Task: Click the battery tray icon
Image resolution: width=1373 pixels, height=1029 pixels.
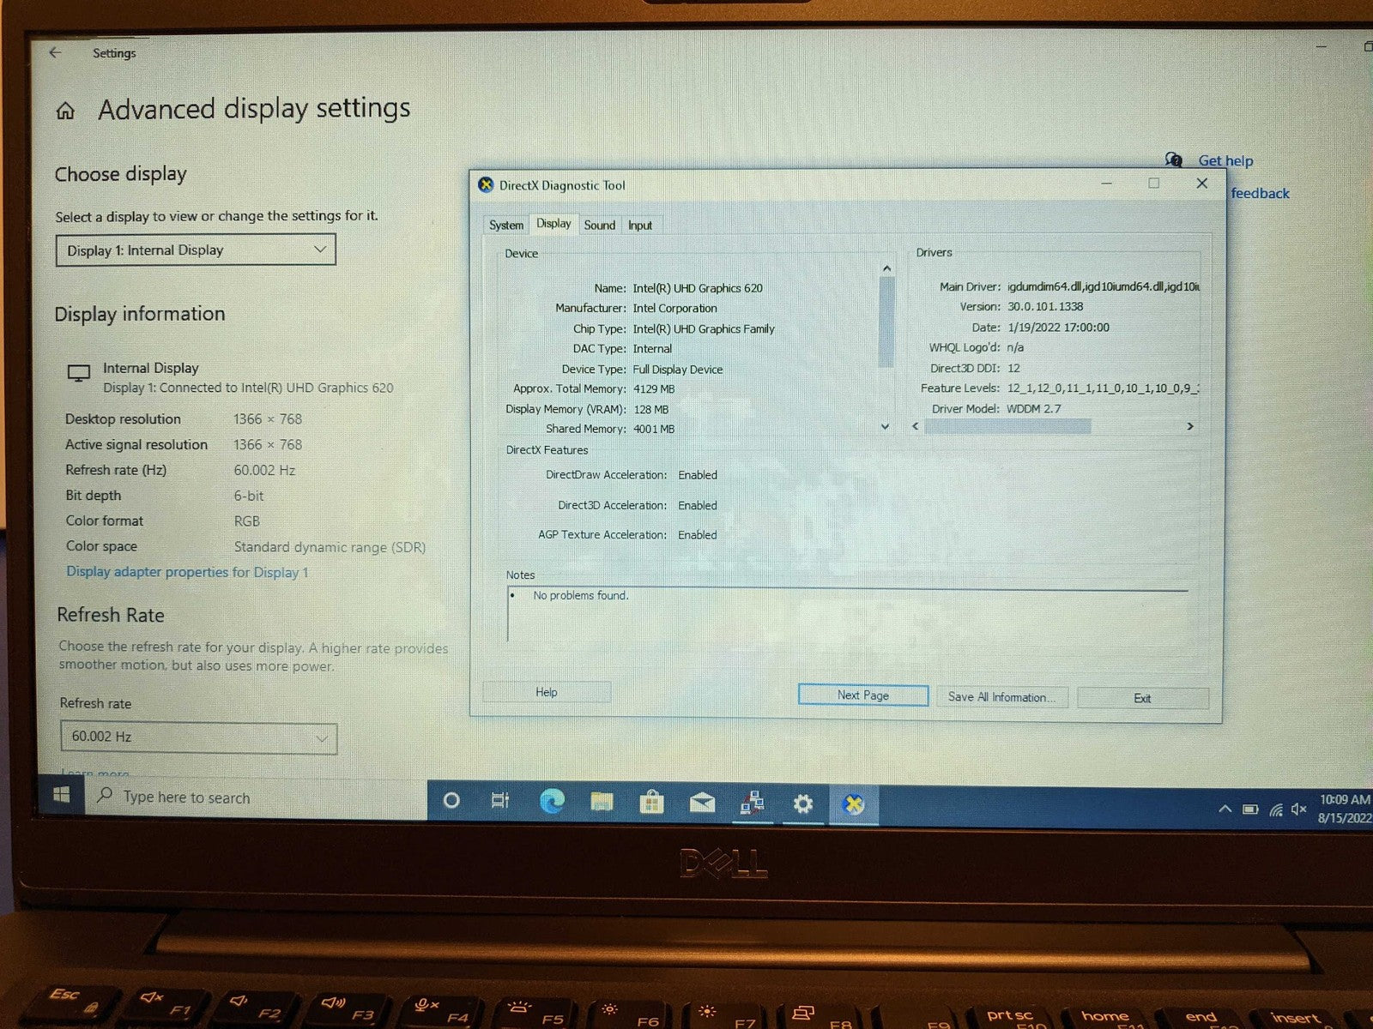Action: (x=1250, y=809)
